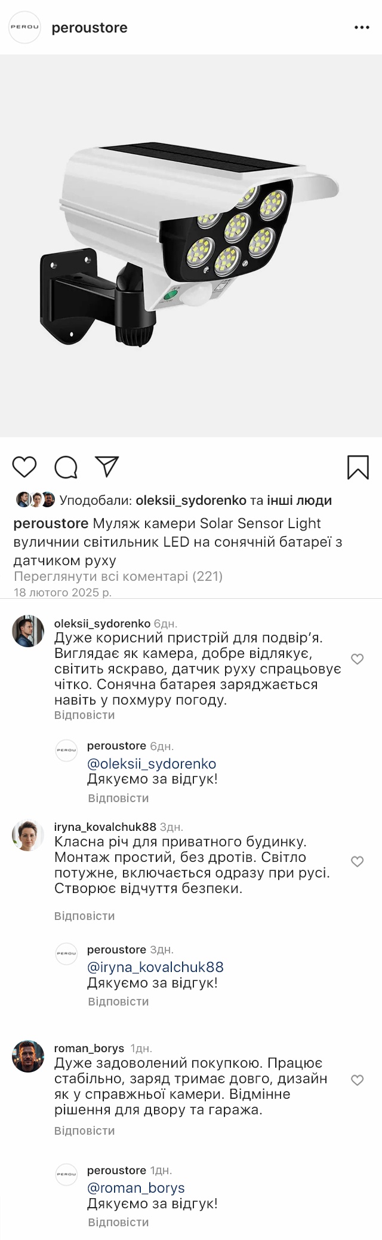Like the peroustore post with heart icon

click(24, 467)
